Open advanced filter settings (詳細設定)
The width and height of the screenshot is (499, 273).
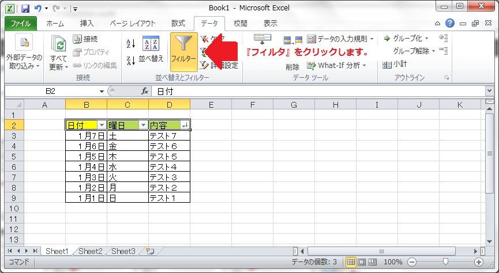(219, 66)
